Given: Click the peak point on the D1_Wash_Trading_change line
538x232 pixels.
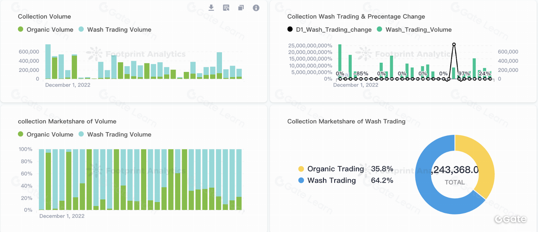Looking at the screenshot, I should [x=454, y=44].
